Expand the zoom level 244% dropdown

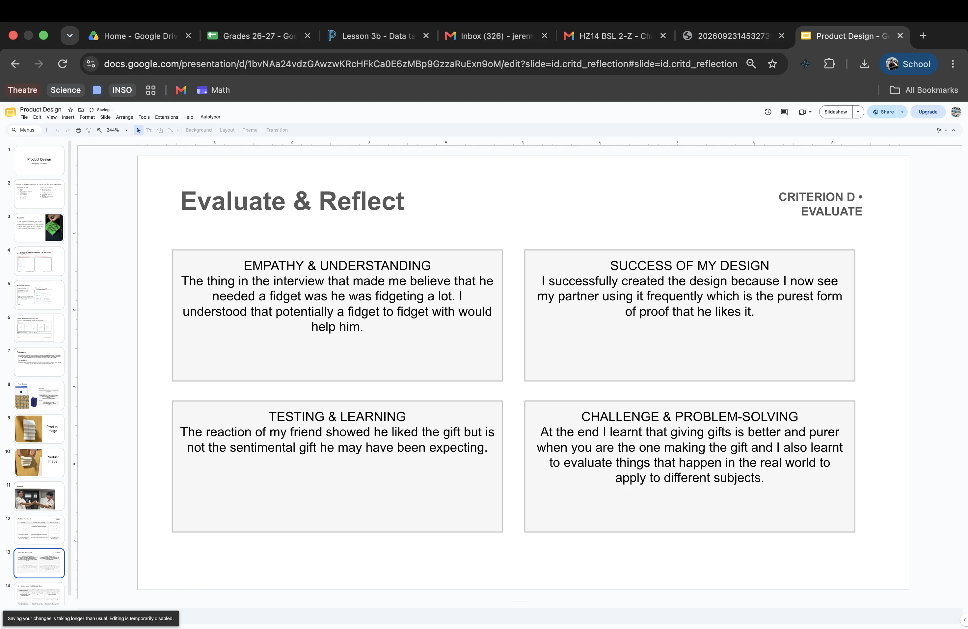(126, 130)
